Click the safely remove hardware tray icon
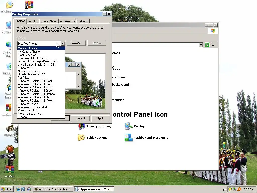 234,189
